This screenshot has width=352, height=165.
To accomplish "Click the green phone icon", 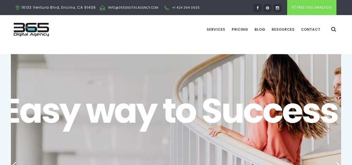I will pos(166,8).
